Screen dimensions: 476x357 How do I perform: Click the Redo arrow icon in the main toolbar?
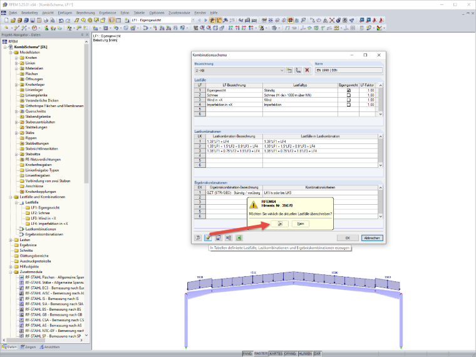[68, 20]
